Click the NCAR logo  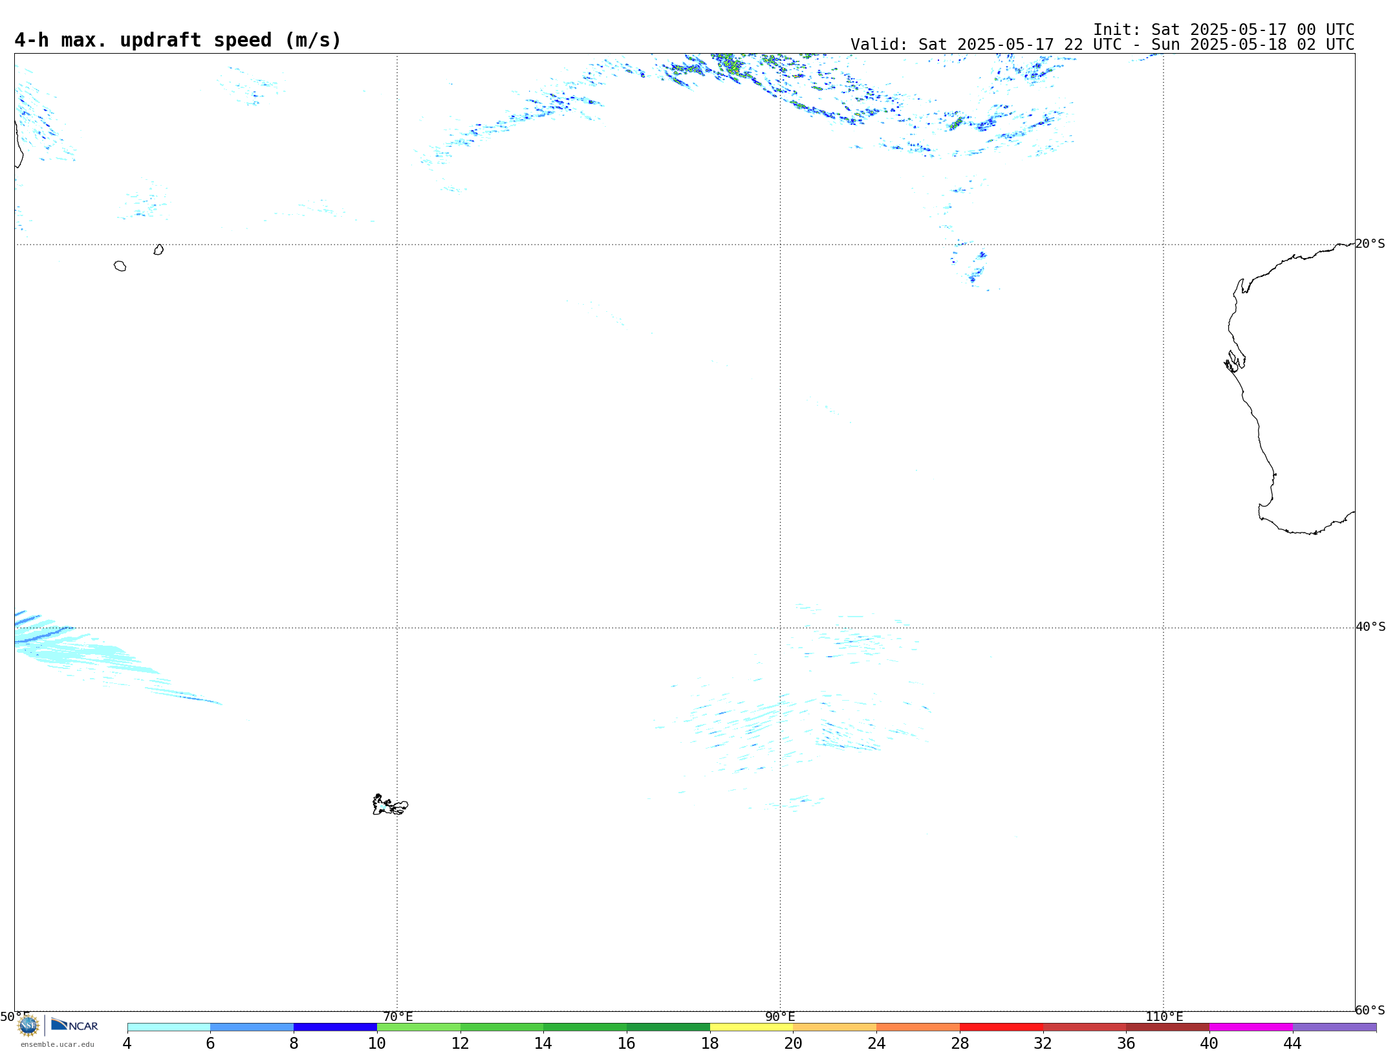(x=74, y=1025)
